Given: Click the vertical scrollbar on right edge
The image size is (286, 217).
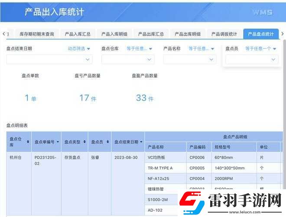Looking at the screenshot, I should [285, 114].
